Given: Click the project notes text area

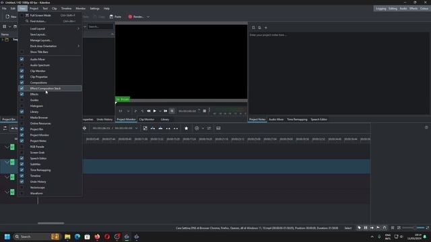Looking at the screenshot, I should coord(338,73).
